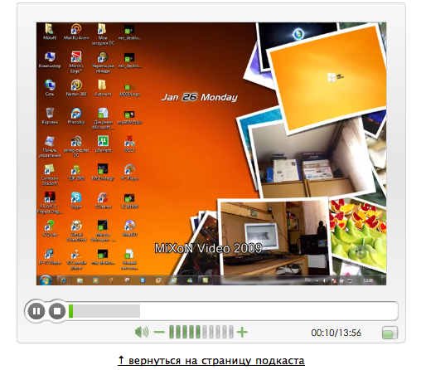Click the Windows Start orb in the video
Image resolution: width=426 pixels, height=370 pixels.
coord(45,280)
